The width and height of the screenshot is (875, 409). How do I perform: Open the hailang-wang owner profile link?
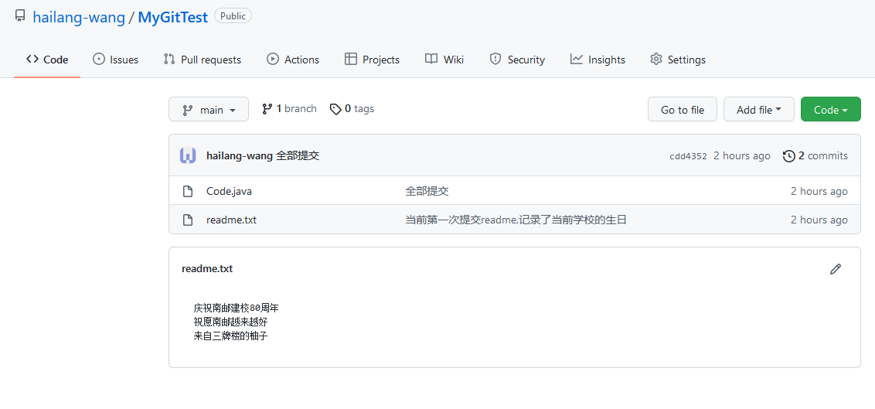pyautogui.click(x=79, y=17)
